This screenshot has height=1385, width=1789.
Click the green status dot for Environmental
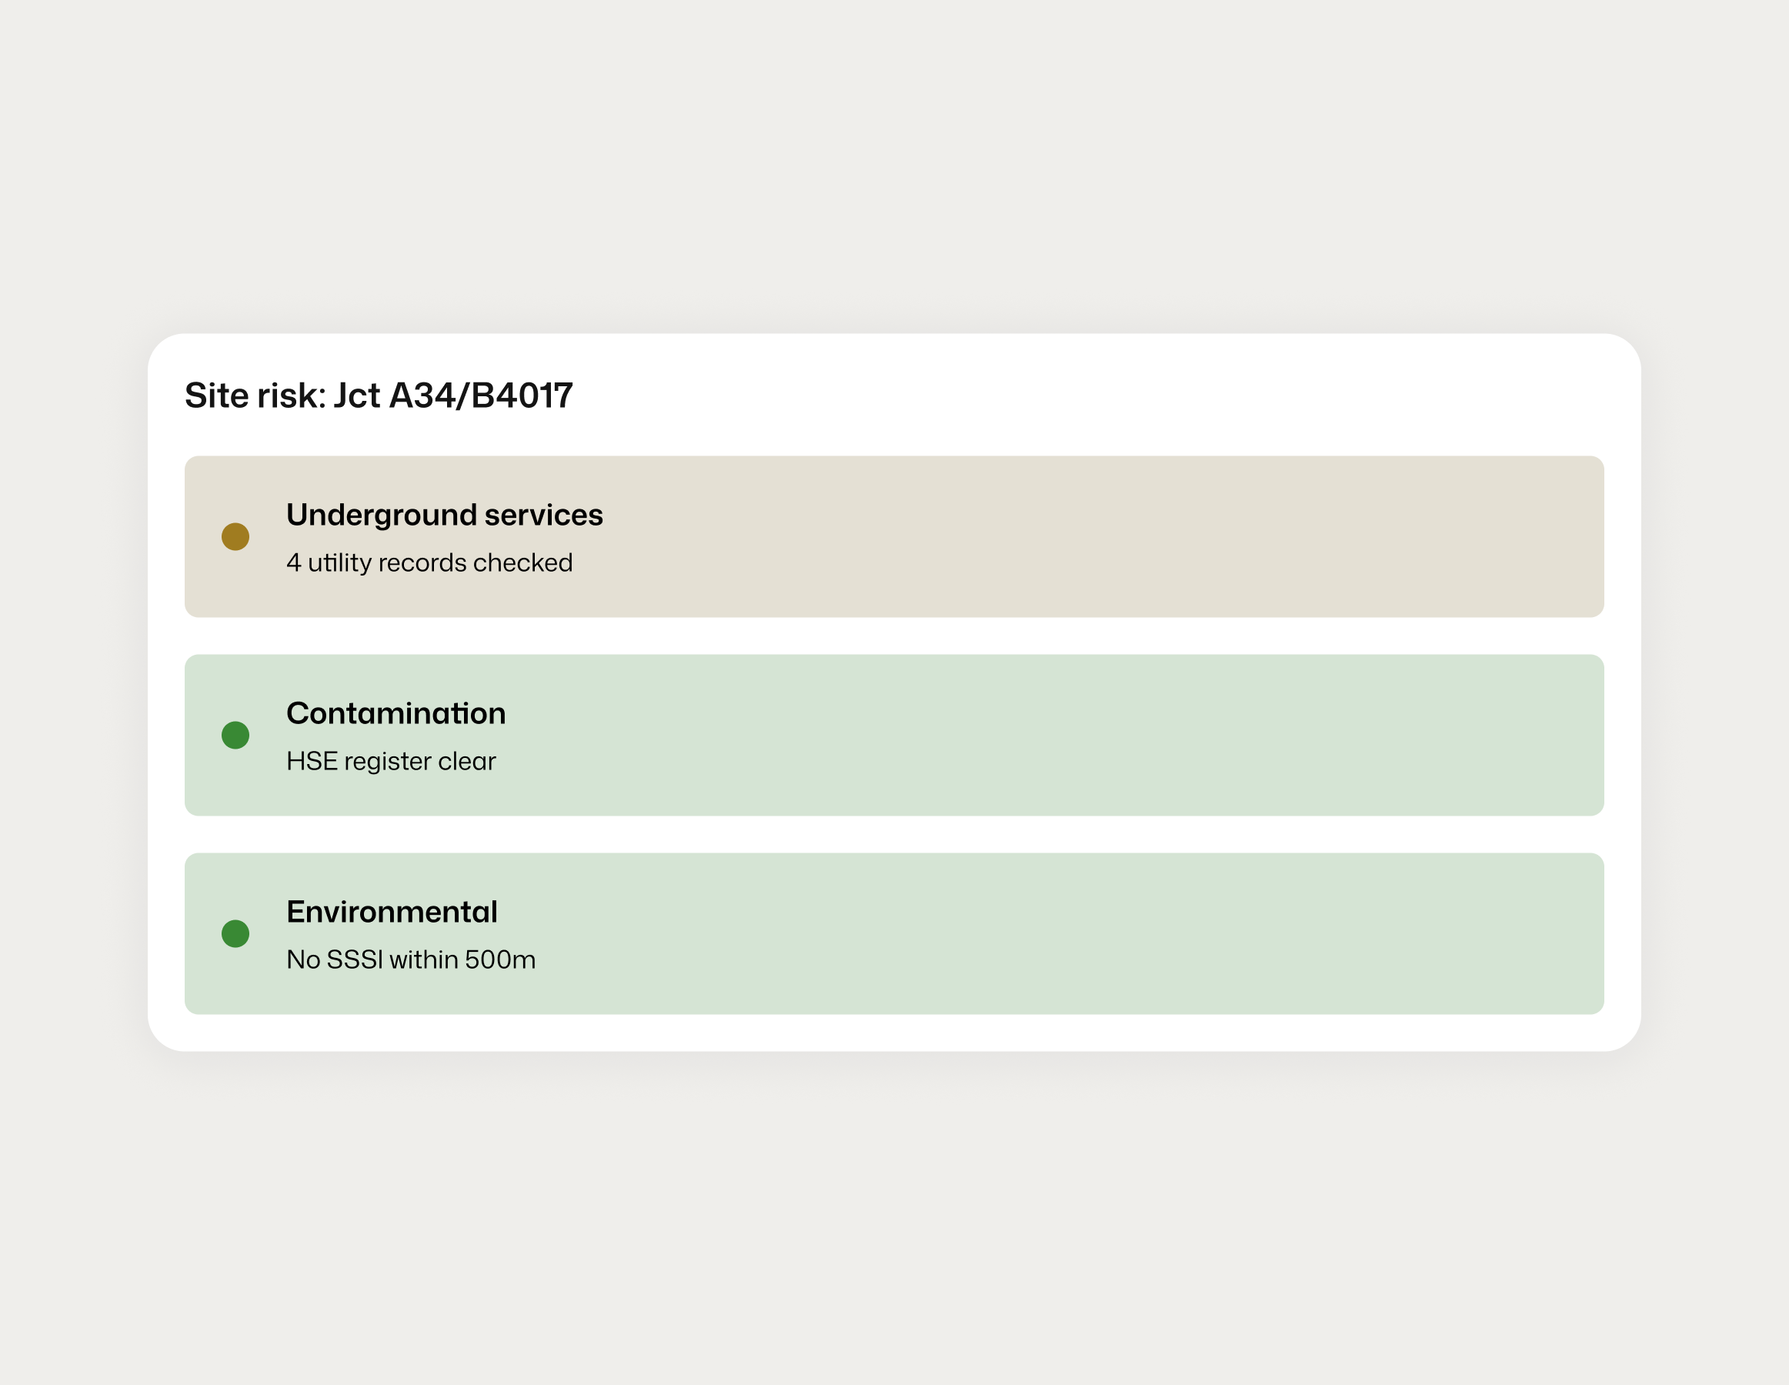pyautogui.click(x=236, y=933)
